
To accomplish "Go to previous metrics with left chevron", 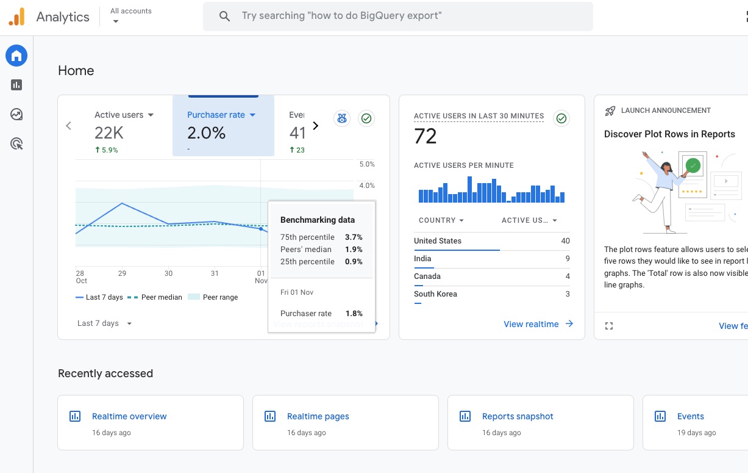I will click(68, 126).
